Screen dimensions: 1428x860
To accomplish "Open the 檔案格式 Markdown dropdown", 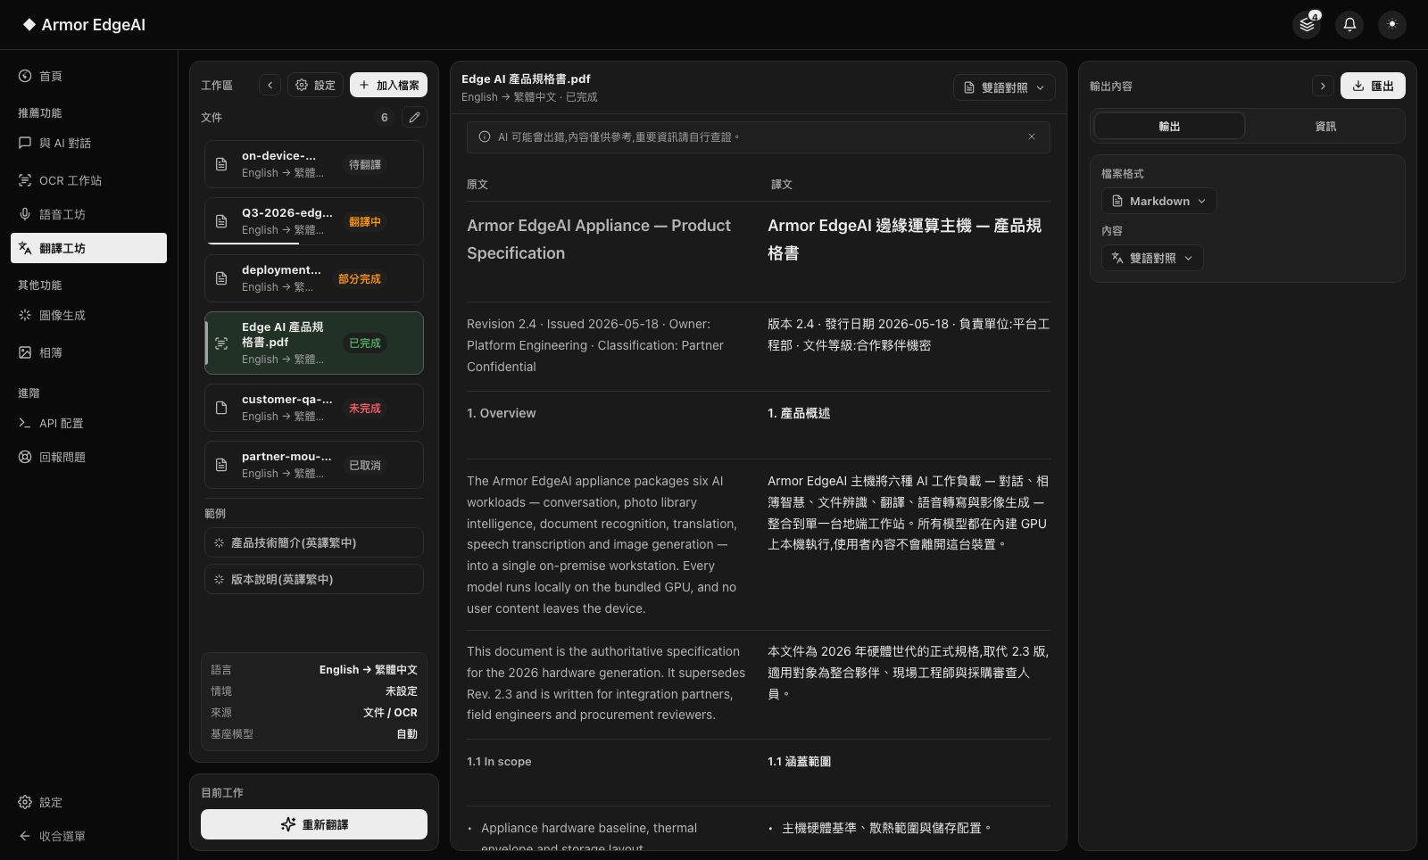I will (1158, 201).
